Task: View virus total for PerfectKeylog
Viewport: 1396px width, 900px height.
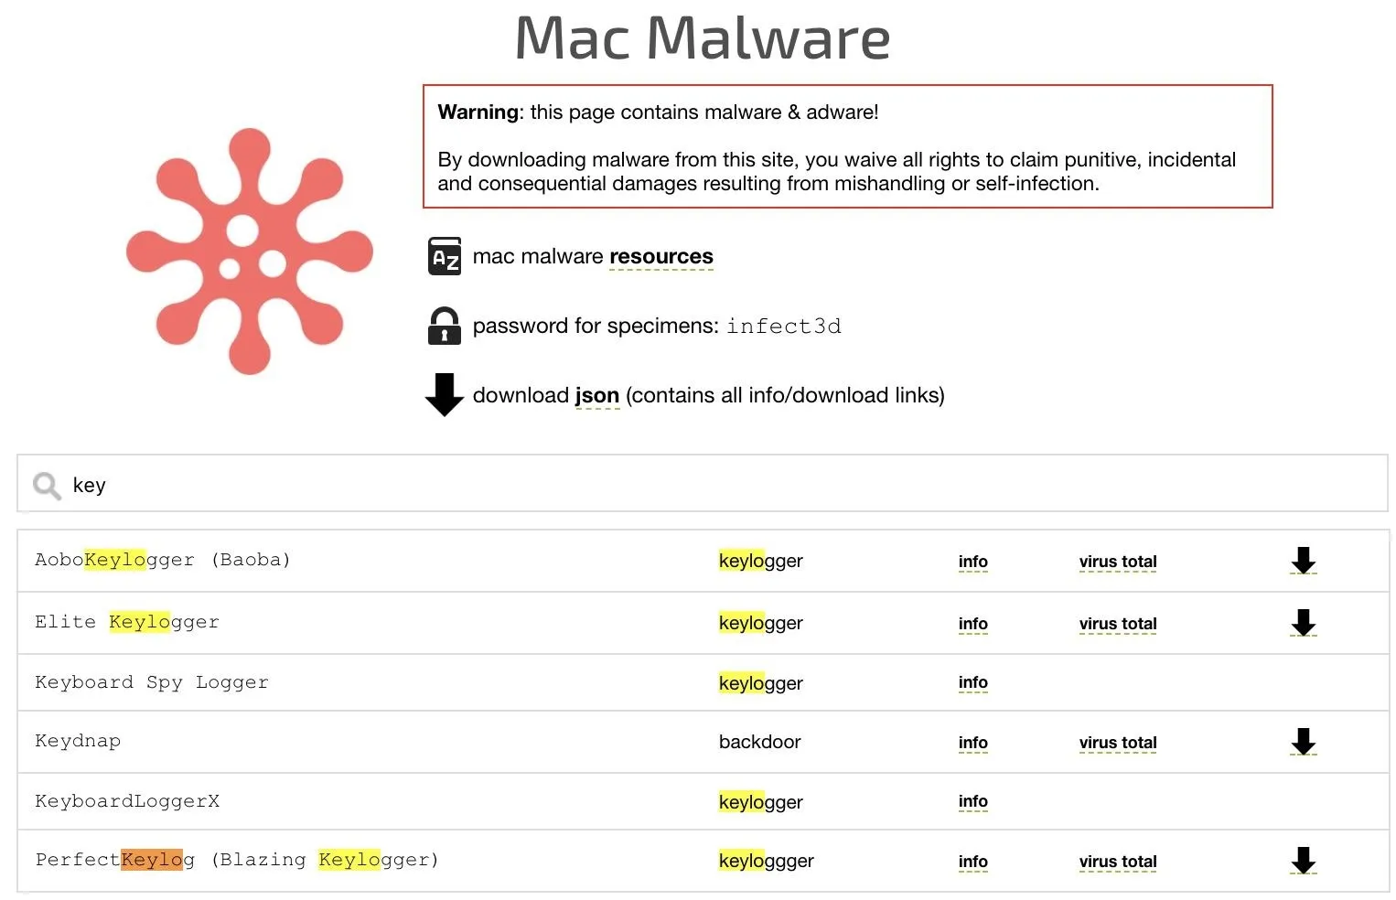Action: [1117, 862]
